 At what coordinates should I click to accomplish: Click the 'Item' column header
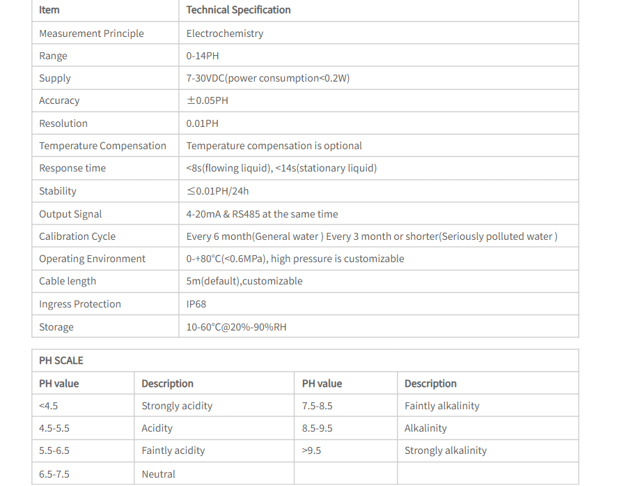point(49,10)
